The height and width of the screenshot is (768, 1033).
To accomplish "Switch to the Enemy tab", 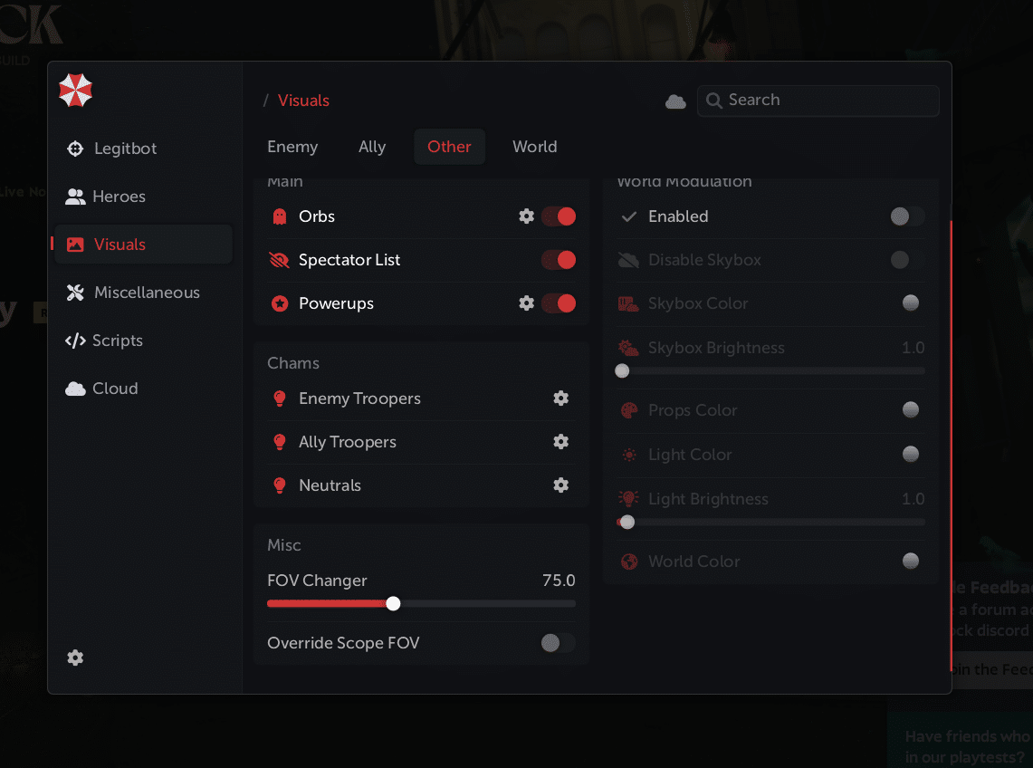I will [x=292, y=147].
